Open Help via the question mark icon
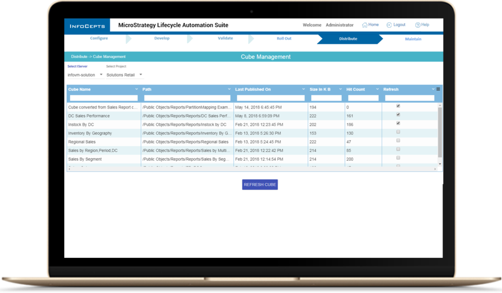The image size is (502, 293). pyautogui.click(x=418, y=25)
